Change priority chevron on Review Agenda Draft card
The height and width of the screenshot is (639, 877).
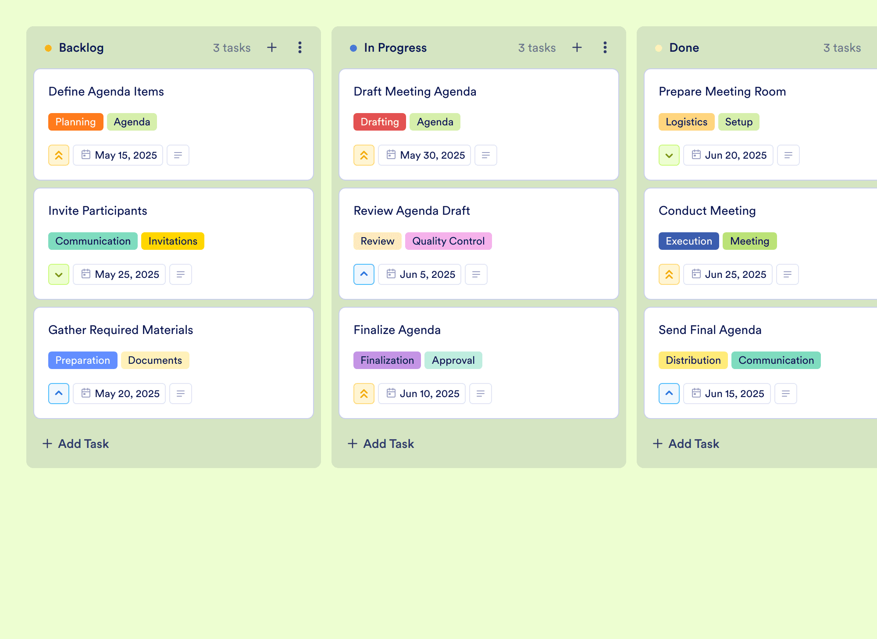click(x=364, y=274)
